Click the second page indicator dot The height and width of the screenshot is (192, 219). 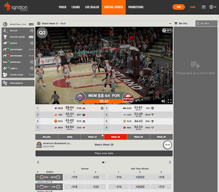105,162
